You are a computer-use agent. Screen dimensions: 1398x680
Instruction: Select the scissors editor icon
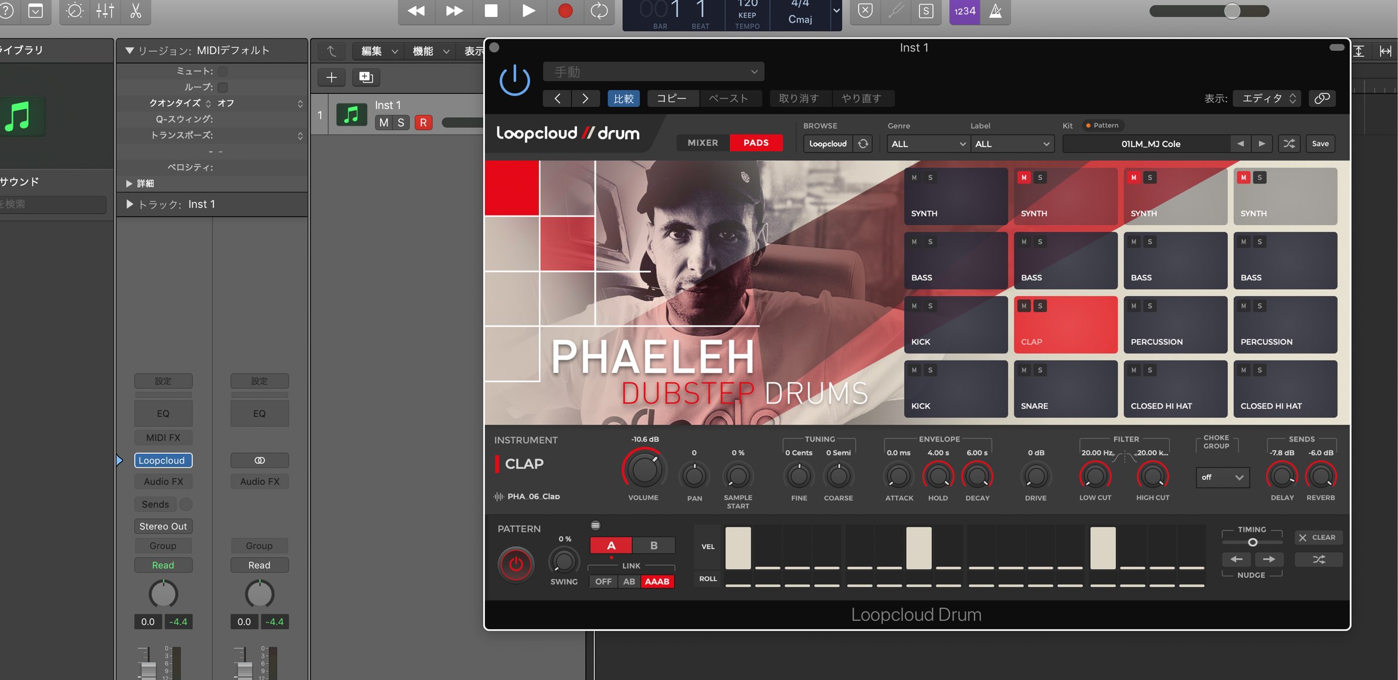click(x=135, y=11)
